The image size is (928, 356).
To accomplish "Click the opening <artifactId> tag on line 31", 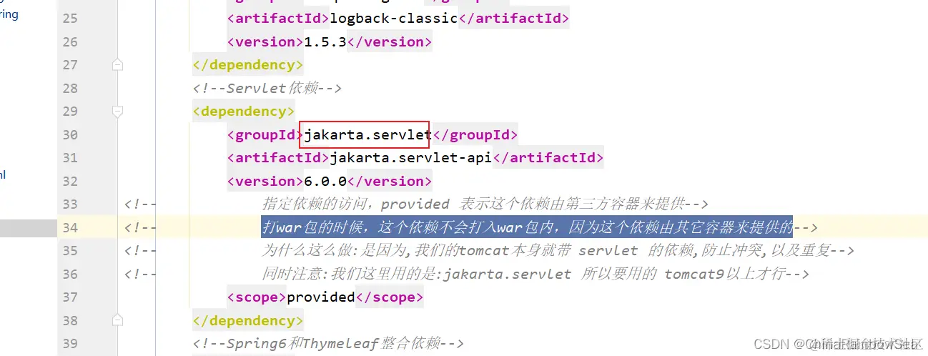I will pyautogui.click(x=278, y=157).
